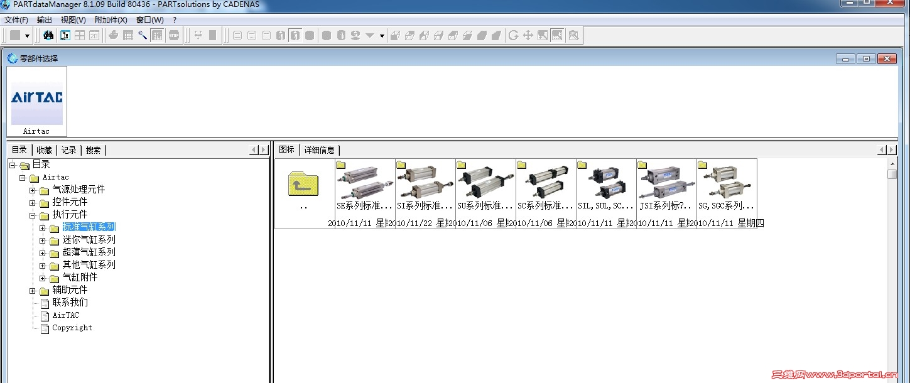The image size is (910, 383).
Task: Switch to the 收藏 tab
Action: pyautogui.click(x=44, y=149)
